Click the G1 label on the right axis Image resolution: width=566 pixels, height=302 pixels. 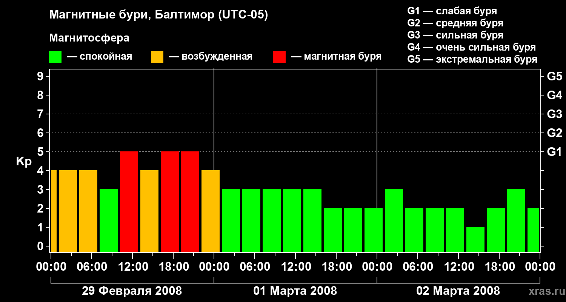point(554,152)
